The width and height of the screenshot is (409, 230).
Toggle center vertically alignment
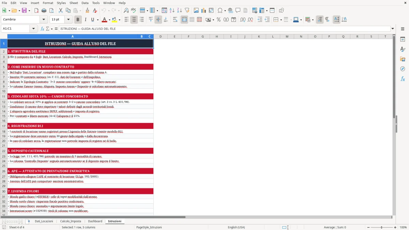158,20
